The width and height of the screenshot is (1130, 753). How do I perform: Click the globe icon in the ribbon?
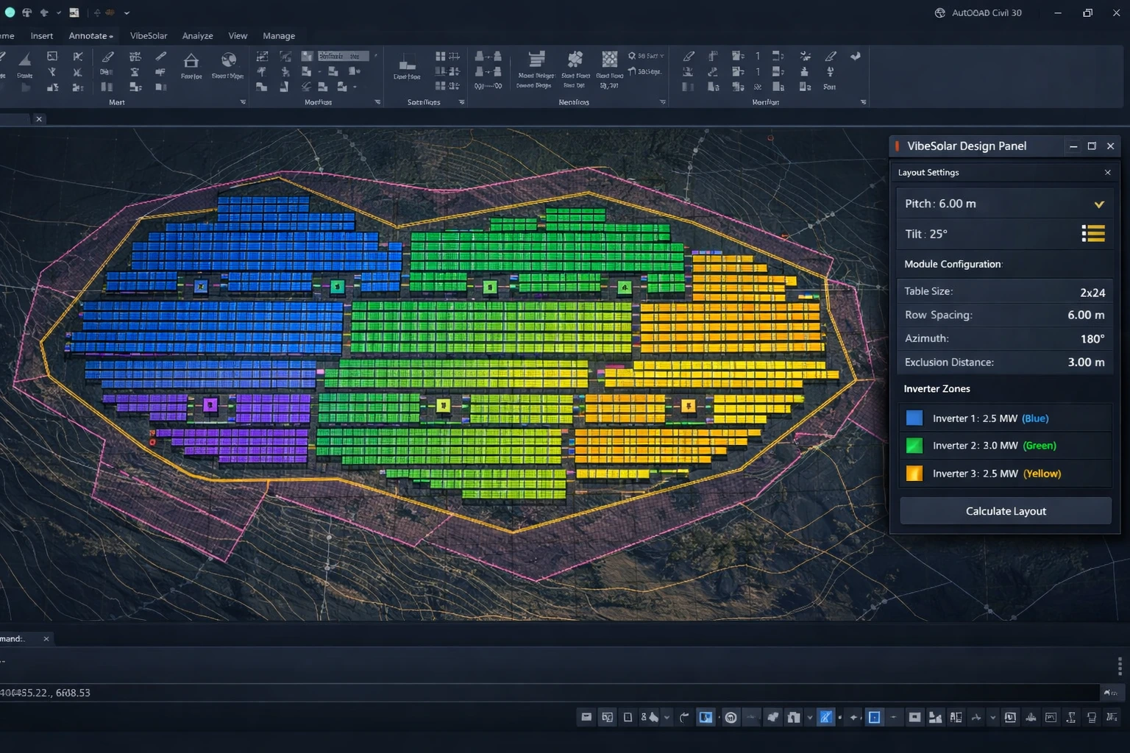[229, 60]
